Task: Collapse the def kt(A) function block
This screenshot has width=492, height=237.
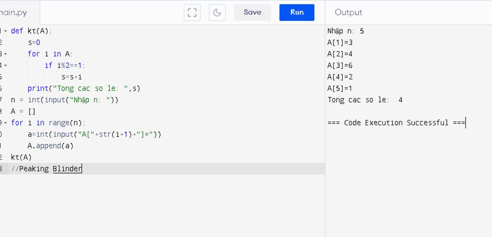Action: [5, 31]
